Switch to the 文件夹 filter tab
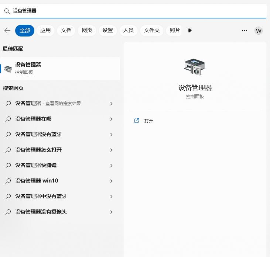The image size is (270, 257). coord(152,31)
